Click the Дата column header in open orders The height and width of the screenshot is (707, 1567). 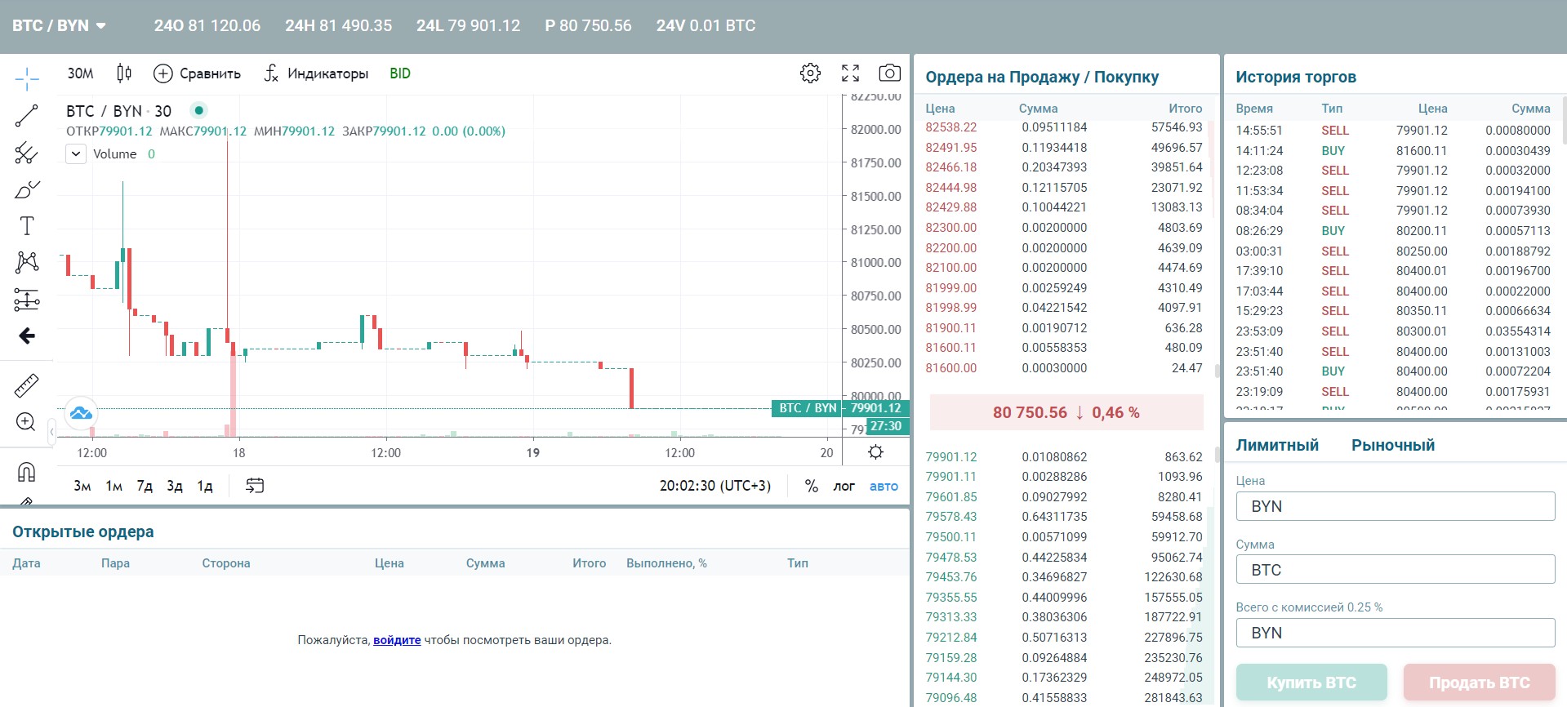tap(26, 563)
